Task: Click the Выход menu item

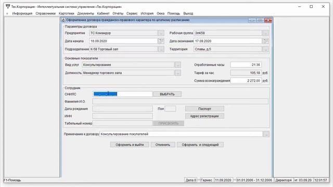Action: coord(188,14)
